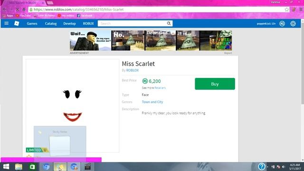Go back in Chrome
Viewport: 304px width, 171px height.
point(4,9)
